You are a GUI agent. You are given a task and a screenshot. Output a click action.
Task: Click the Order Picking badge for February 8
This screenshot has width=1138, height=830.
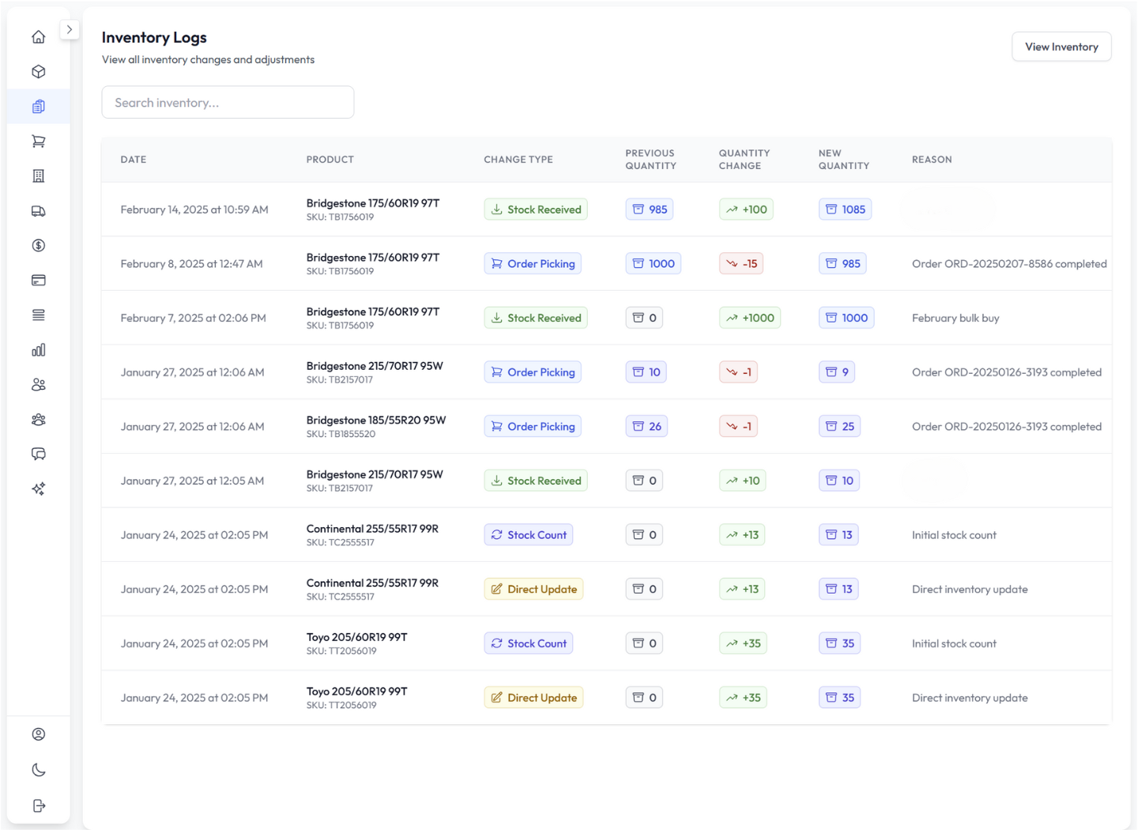click(x=532, y=264)
